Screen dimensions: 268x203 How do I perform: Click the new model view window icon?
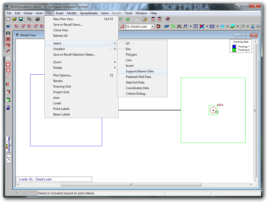[x=8, y=26]
